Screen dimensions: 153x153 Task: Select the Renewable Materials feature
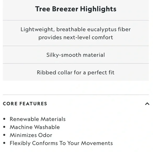click(38, 119)
